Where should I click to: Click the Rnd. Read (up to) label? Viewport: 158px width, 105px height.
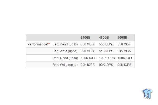[65, 58]
